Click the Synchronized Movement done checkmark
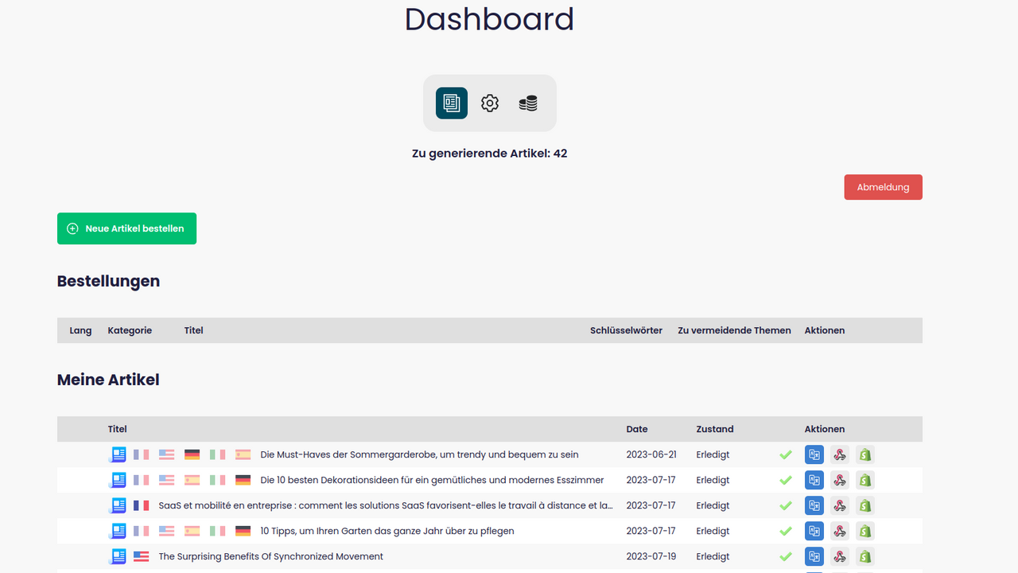Viewport: 1018px width, 573px height. tap(786, 556)
